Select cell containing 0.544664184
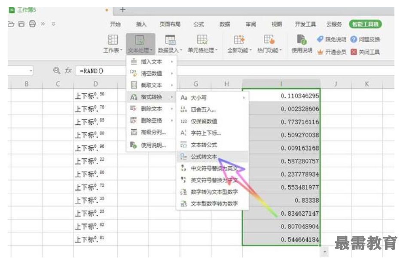Viewport: 400px width, 260px height. point(281,239)
